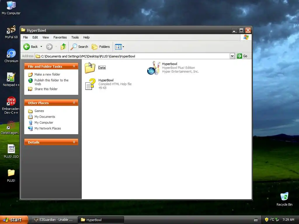Click "HyperBowl Plus! Edition" description text
Screen dimensions: 299x224
tap(178, 68)
